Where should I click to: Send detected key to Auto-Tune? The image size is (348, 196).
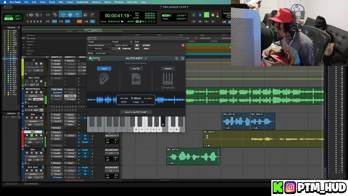tap(136, 112)
